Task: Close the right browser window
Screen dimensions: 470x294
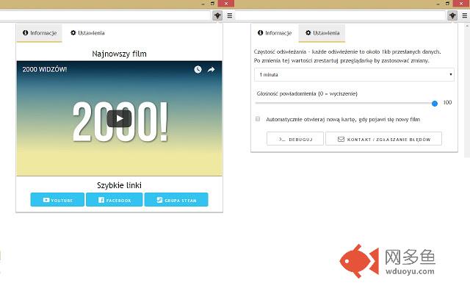Action: tap(462, 3)
